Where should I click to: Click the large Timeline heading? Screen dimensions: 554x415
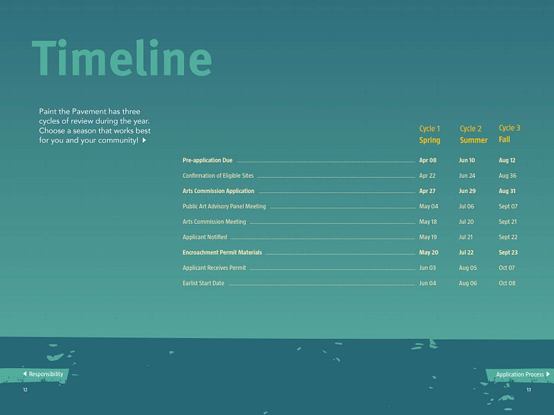coord(122,58)
